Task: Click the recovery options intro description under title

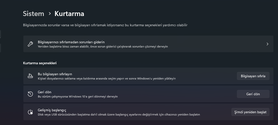Action: (105, 25)
